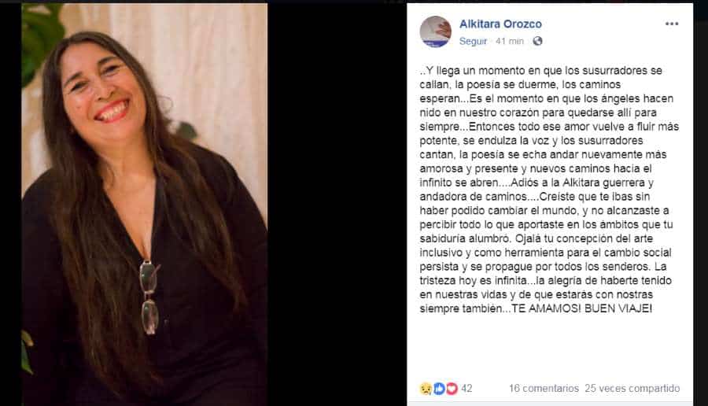Open the three-dots post options menu
The height and width of the screenshot is (406, 708).
[672, 24]
